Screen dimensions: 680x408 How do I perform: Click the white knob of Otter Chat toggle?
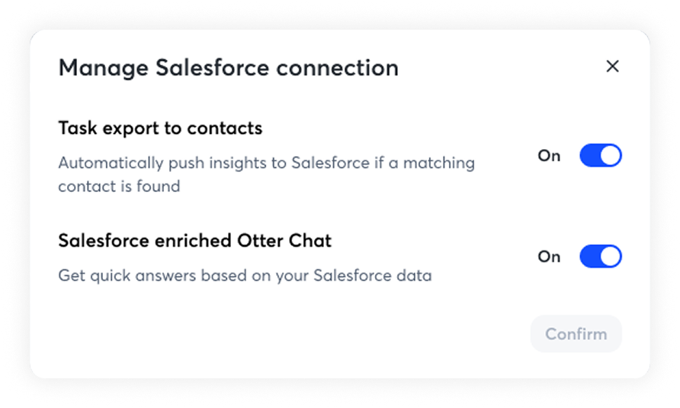(611, 257)
